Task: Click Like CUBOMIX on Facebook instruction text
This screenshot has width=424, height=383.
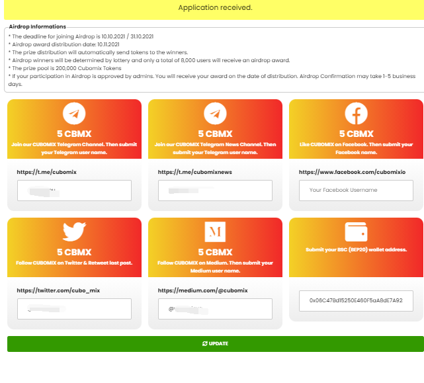Action: (356, 148)
